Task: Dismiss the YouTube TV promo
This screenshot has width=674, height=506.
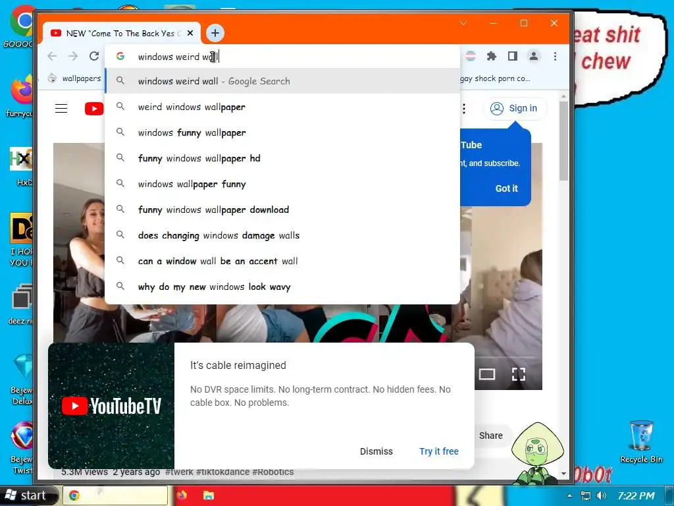Action: 376,451
